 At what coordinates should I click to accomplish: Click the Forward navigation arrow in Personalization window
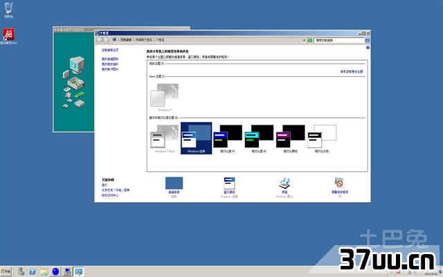(106, 40)
